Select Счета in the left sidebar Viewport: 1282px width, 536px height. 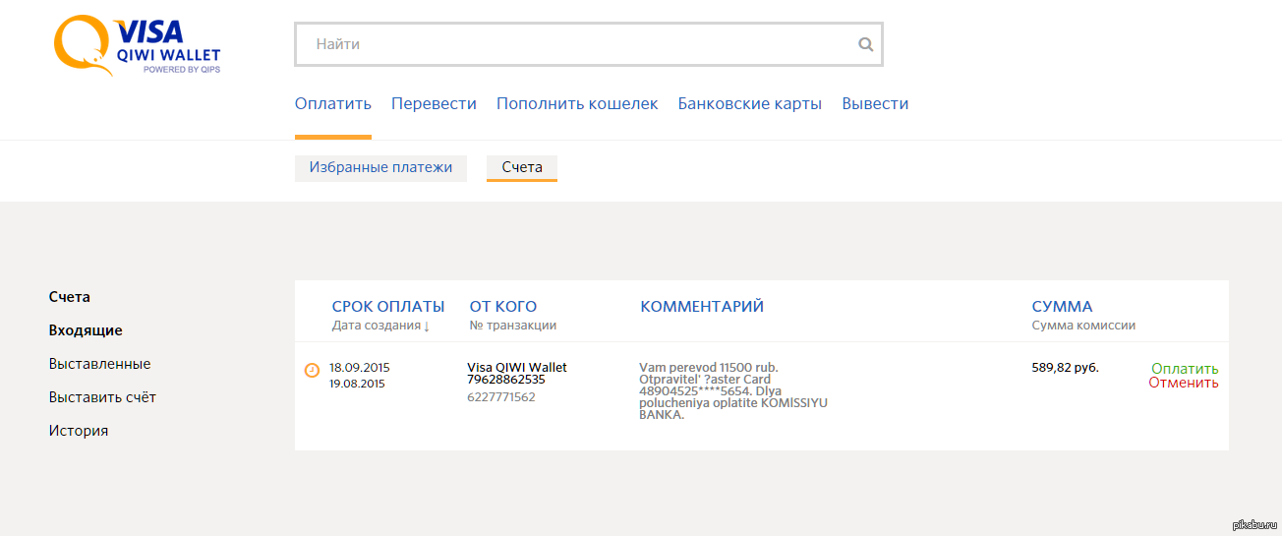[x=70, y=297]
